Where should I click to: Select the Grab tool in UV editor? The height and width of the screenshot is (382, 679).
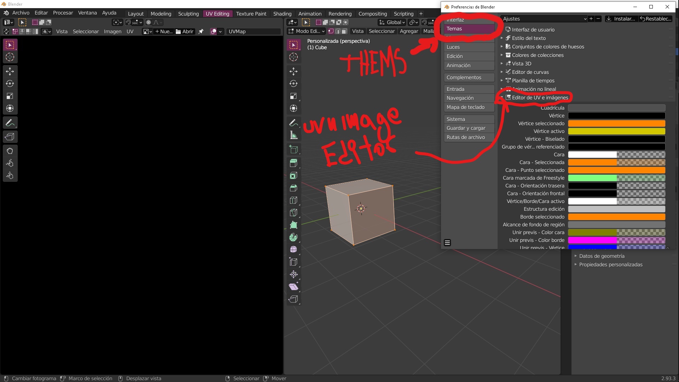tap(10, 151)
